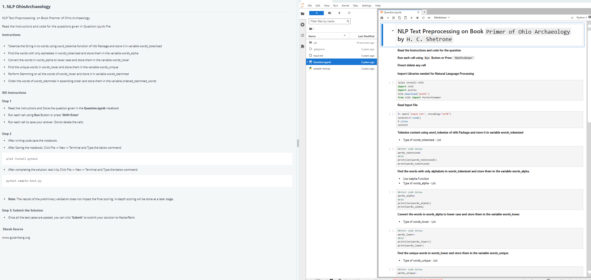The width and height of the screenshot is (591, 280).
Task: Open the .git folder
Action: click(x=342, y=43)
